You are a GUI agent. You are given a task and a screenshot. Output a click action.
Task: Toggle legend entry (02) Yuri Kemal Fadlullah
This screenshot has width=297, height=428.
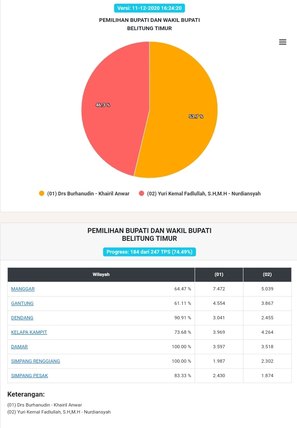pyautogui.click(x=200, y=193)
